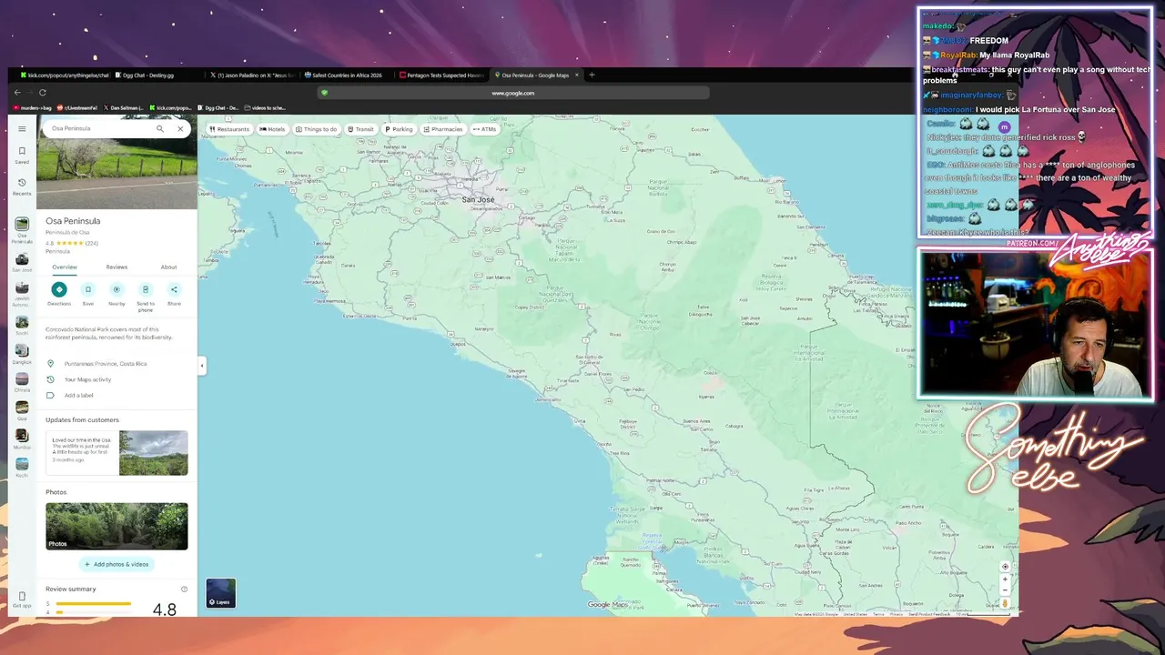This screenshot has width=1165, height=655.
Task: Click Send to phone
Action: [146, 297]
